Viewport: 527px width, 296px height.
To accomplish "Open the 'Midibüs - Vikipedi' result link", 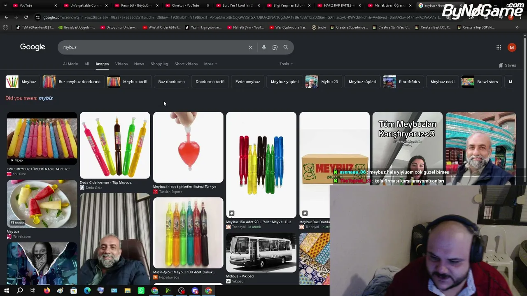I will [x=240, y=276].
